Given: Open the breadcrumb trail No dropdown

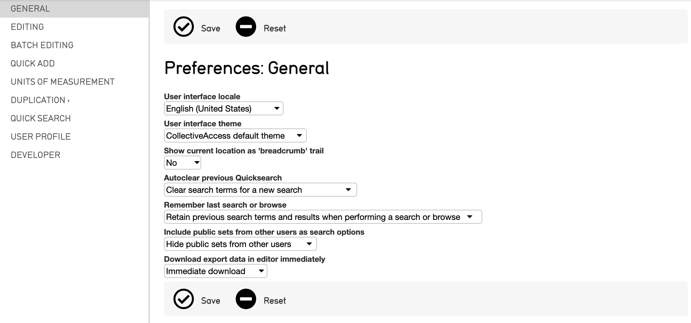Looking at the screenshot, I should [182, 163].
